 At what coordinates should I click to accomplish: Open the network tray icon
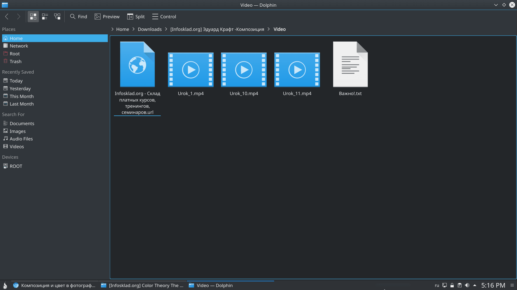click(x=445, y=285)
